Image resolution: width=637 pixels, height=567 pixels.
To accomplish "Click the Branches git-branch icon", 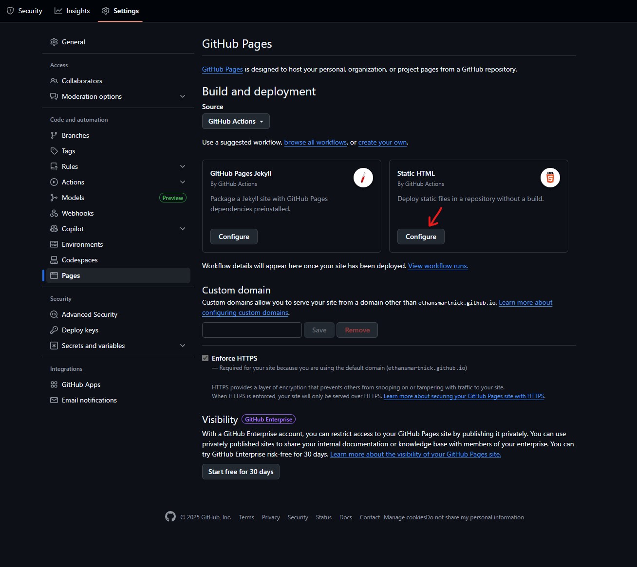I will pyautogui.click(x=54, y=135).
